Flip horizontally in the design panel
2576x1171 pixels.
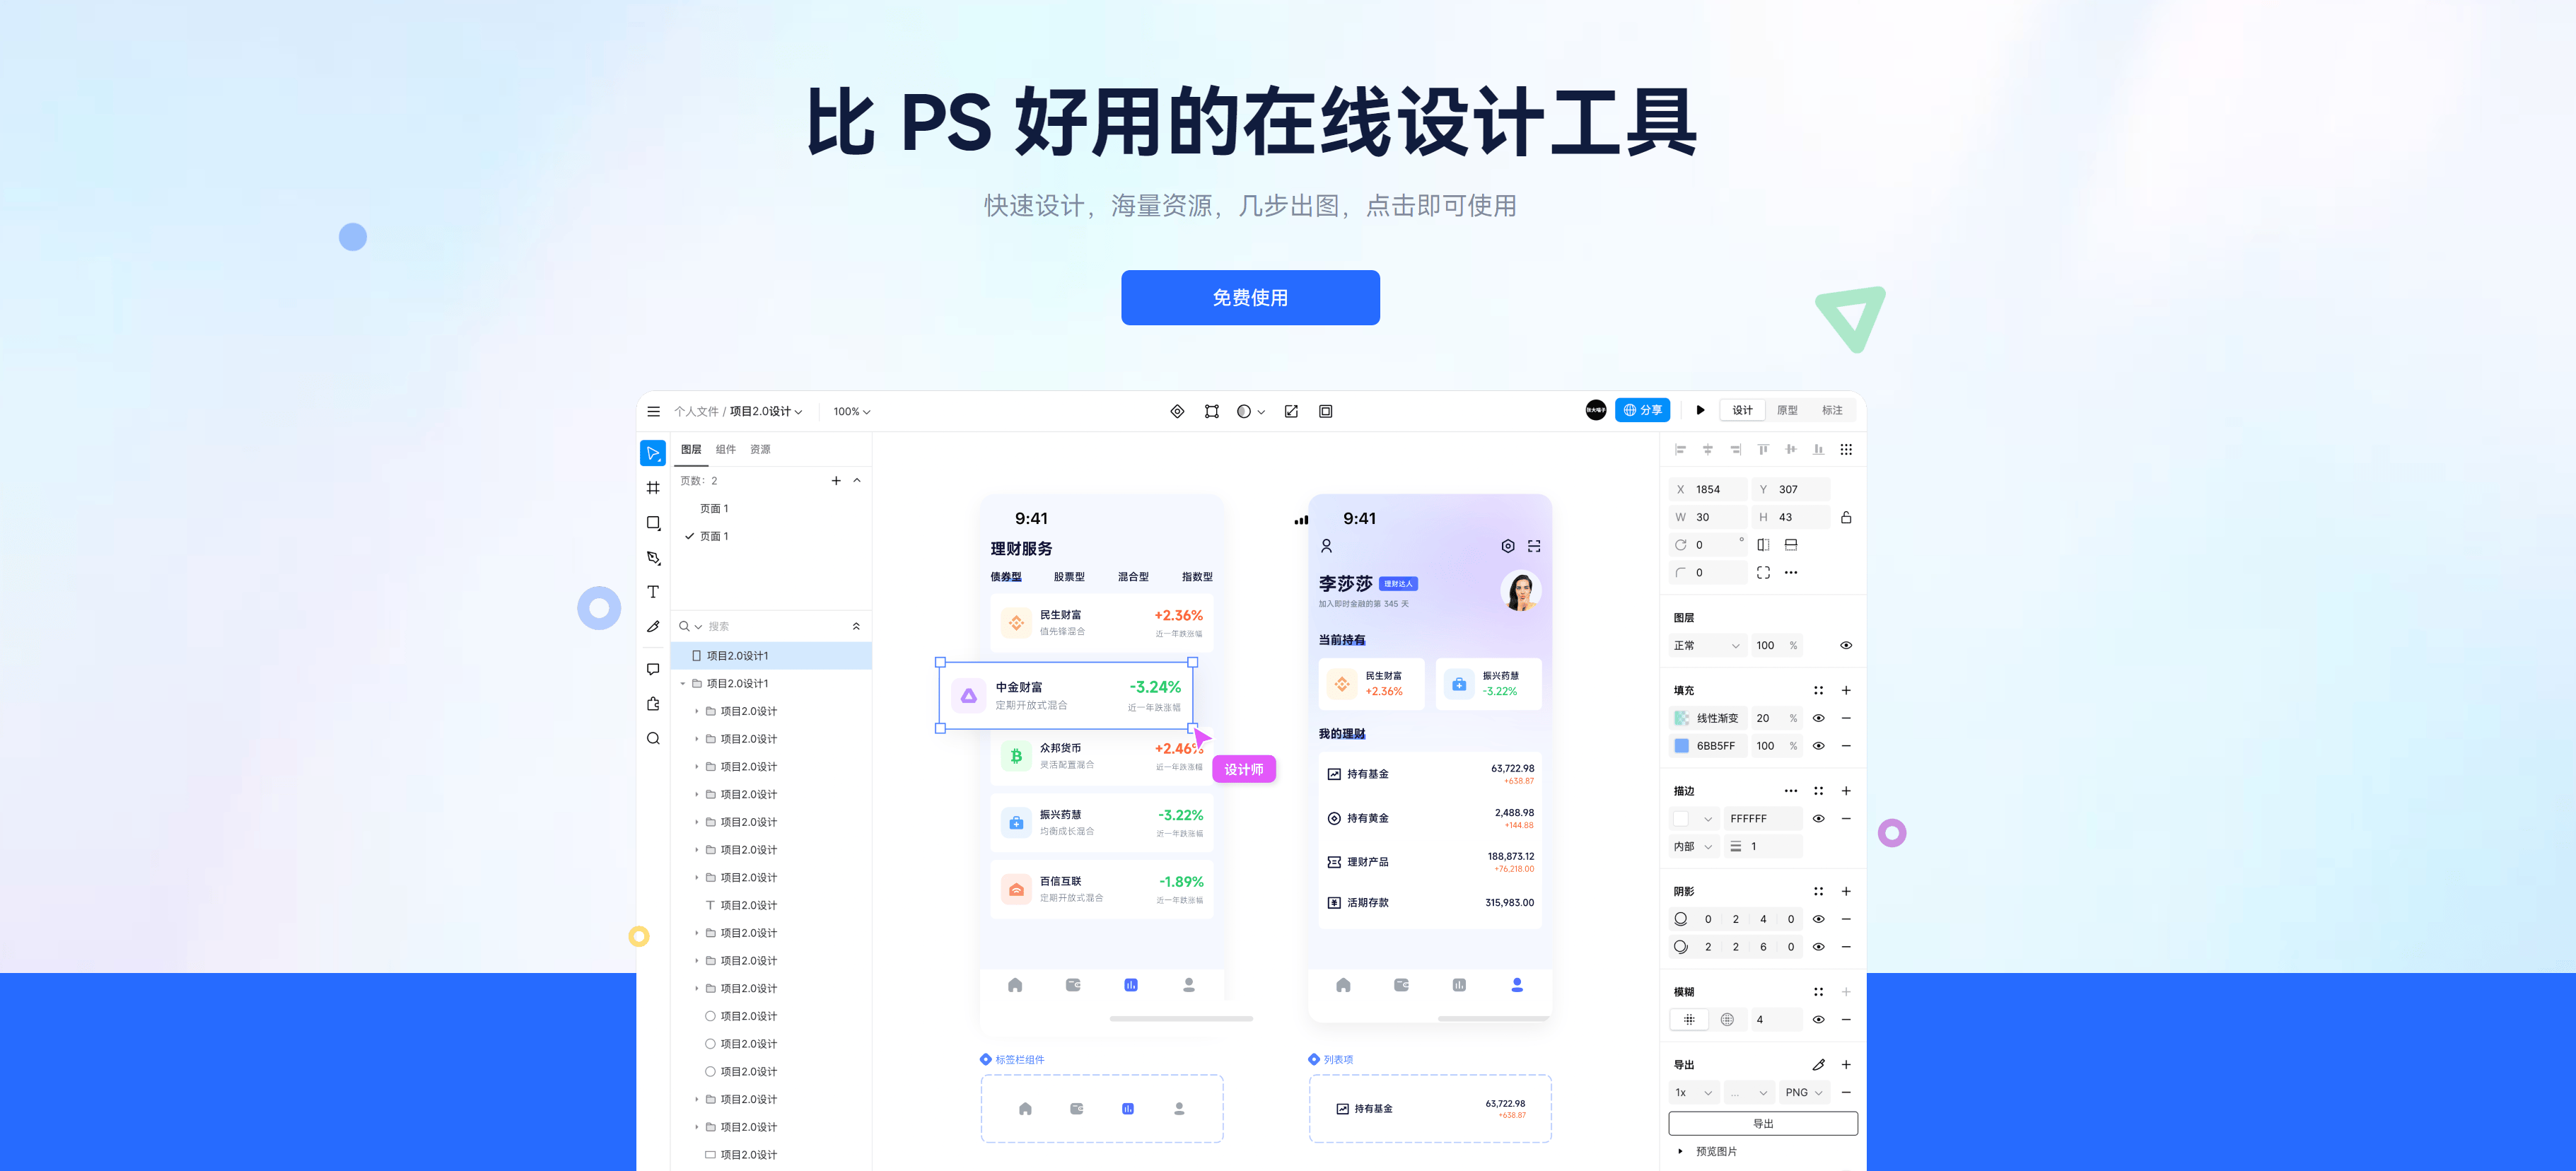[x=1763, y=545]
